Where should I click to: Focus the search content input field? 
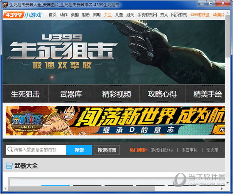coord(36,150)
